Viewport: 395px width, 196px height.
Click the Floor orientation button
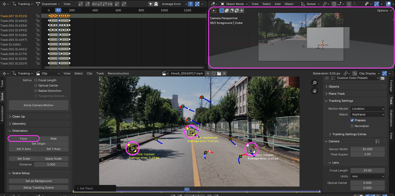click(x=24, y=139)
